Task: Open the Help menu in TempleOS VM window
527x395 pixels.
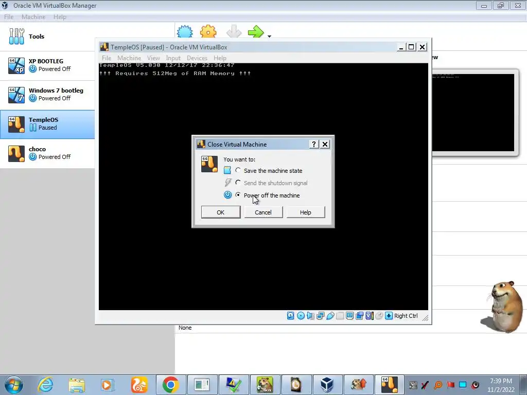Action: [x=220, y=58]
